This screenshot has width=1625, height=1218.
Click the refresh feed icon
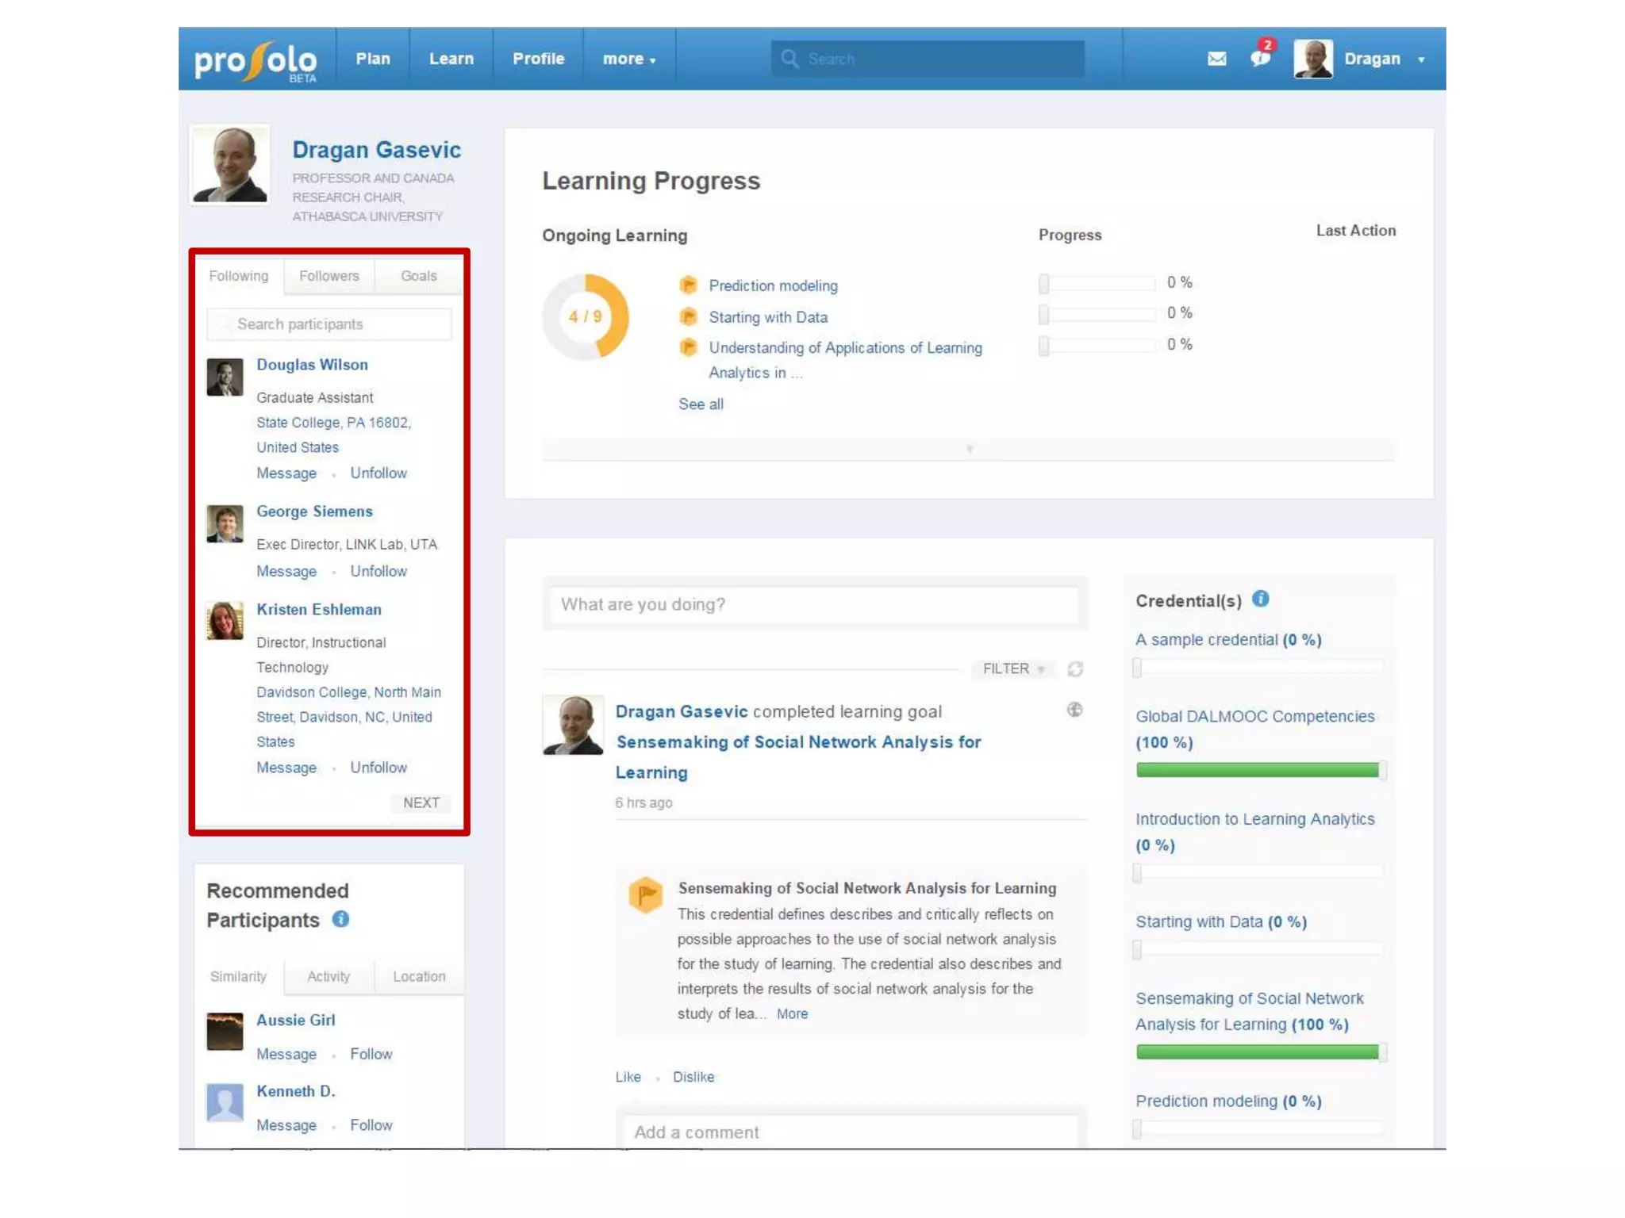[1075, 669]
